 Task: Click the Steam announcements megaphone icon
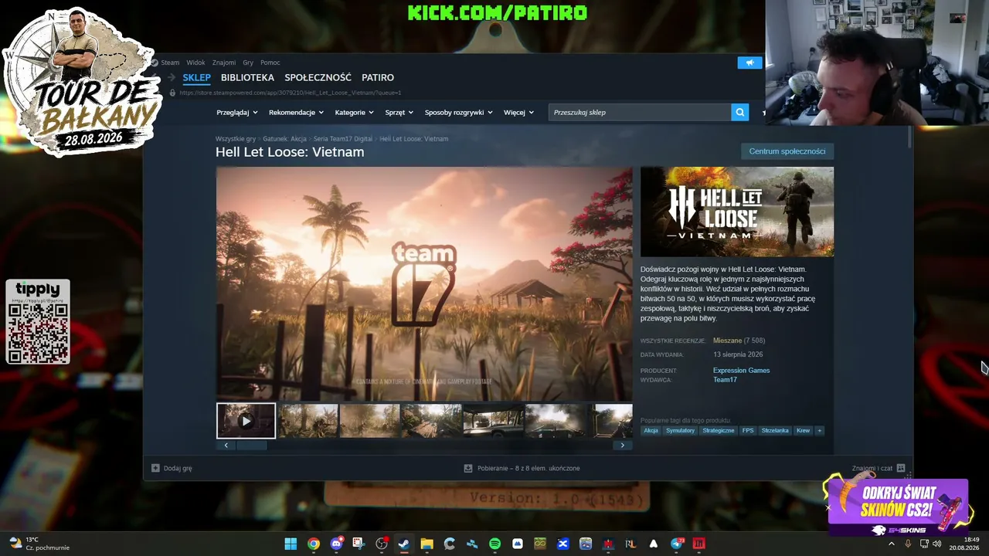tap(749, 63)
